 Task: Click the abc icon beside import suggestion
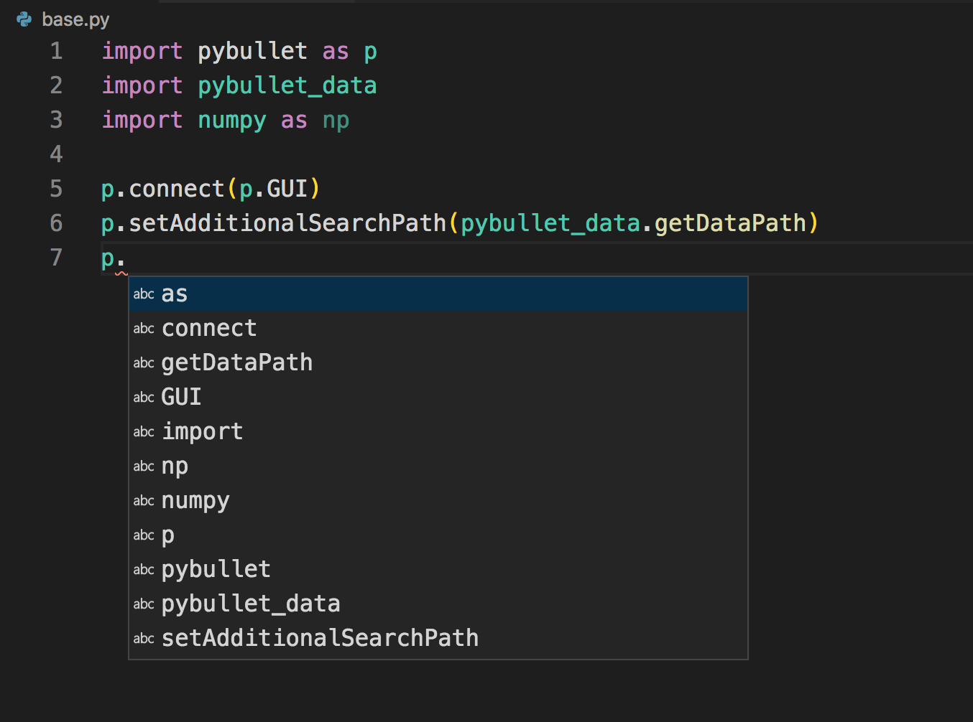(143, 431)
